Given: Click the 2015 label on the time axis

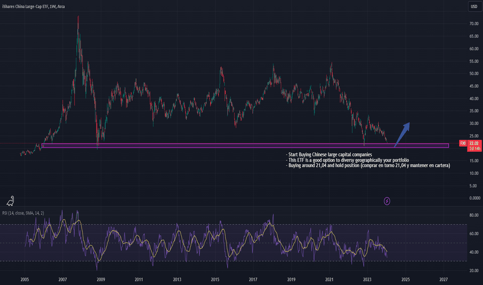Looking at the screenshot, I should 215,279.
